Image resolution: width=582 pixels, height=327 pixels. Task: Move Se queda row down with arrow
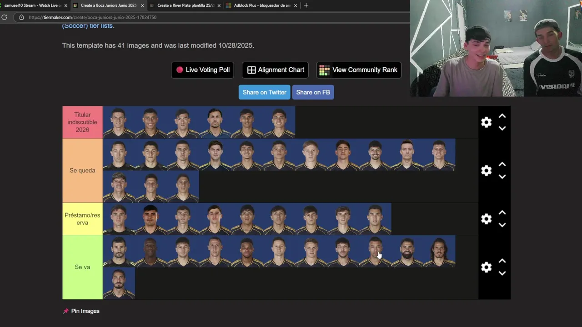(x=502, y=177)
